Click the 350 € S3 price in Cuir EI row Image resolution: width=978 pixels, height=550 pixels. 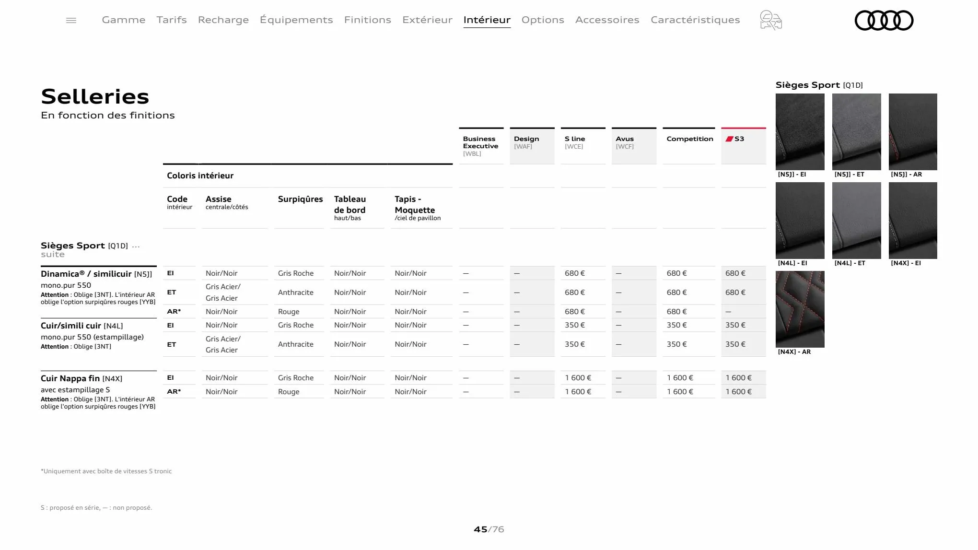tap(735, 325)
